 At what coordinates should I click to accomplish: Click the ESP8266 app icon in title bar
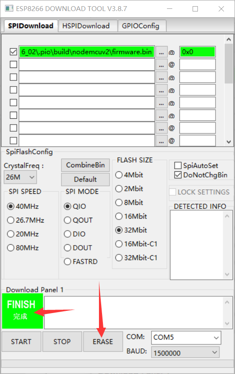(9, 8)
